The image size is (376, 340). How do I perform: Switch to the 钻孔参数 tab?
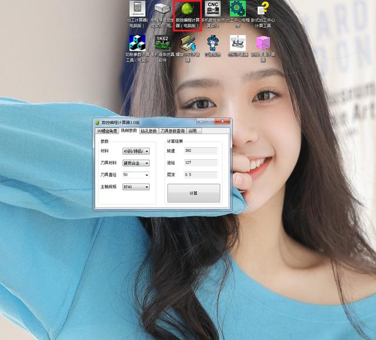(x=149, y=131)
